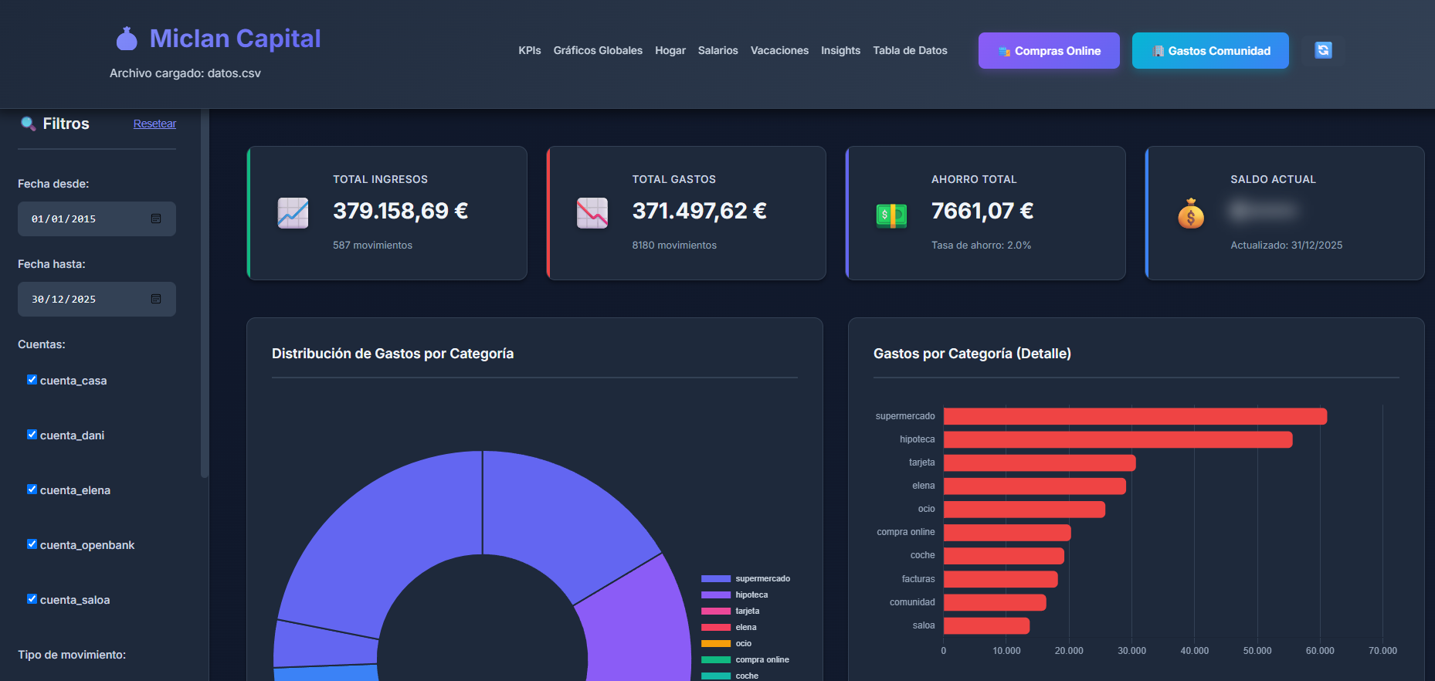Open the Gastos Comunidad button
Image resolution: width=1435 pixels, height=681 pixels.
pos(1210,51)
